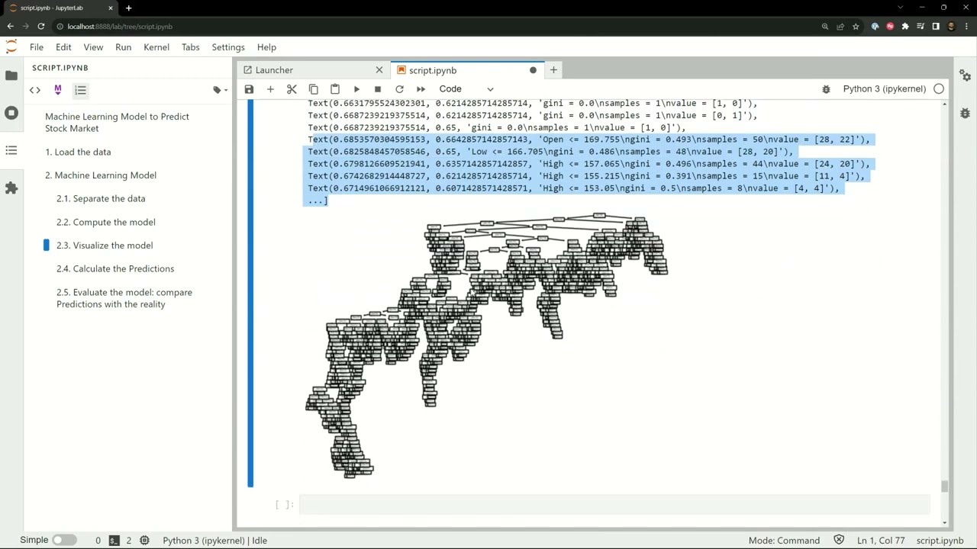Open the tag filter dropdown in contents panel
This screenshot has width=977, height=549.
[x=220, y=90]
